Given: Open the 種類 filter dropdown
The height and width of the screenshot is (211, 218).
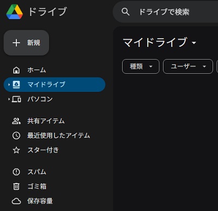Looking at the screenshot, I should (x=141, y=66).
